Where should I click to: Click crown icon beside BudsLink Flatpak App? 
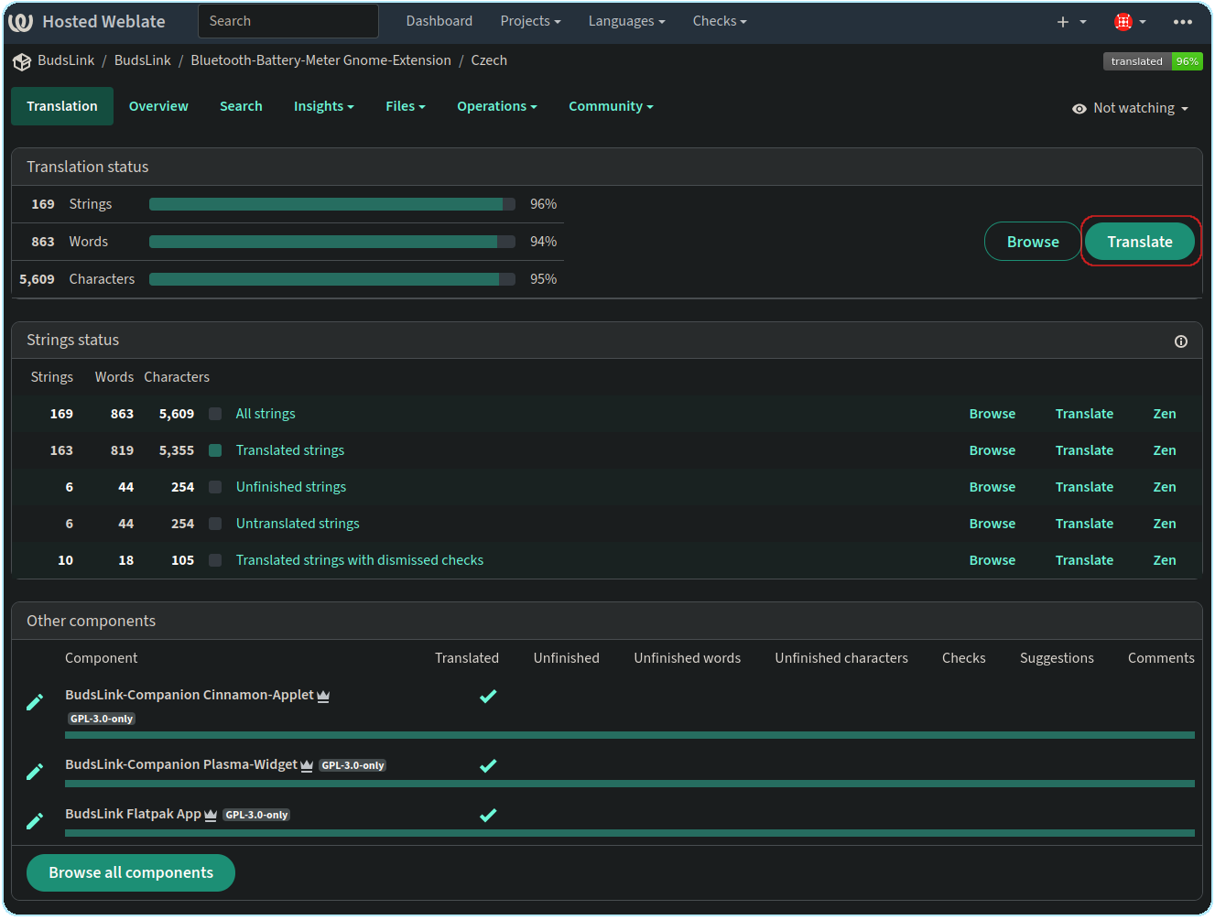(211, 816)
